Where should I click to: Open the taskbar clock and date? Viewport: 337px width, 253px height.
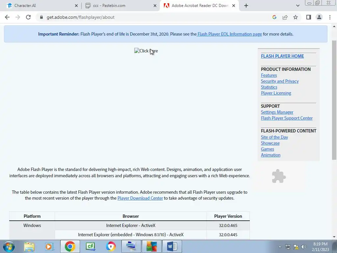[320, 247]
